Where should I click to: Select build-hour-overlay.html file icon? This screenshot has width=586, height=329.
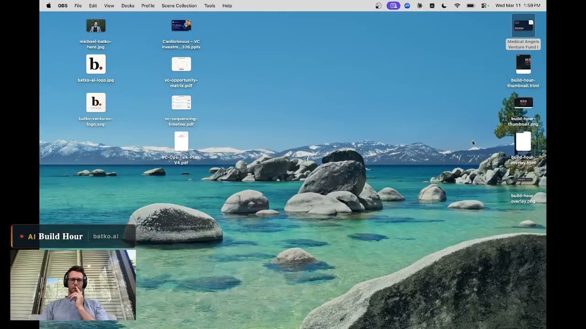(523, 141)
